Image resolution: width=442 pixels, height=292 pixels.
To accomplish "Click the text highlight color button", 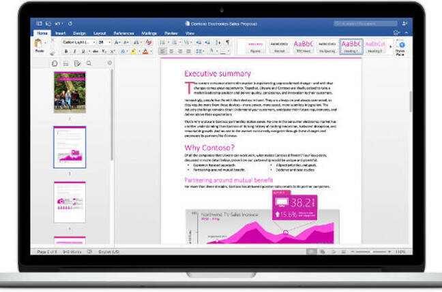I will pos(134,51).
